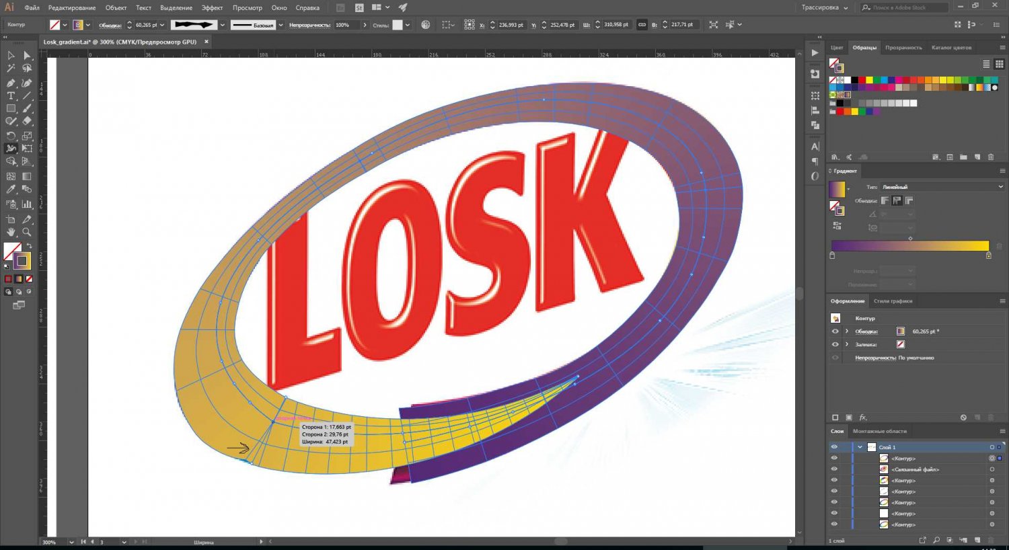Screen dimensions: 1009x550
Task: Select the Hand tool
Action: click(x=11, y=232)
